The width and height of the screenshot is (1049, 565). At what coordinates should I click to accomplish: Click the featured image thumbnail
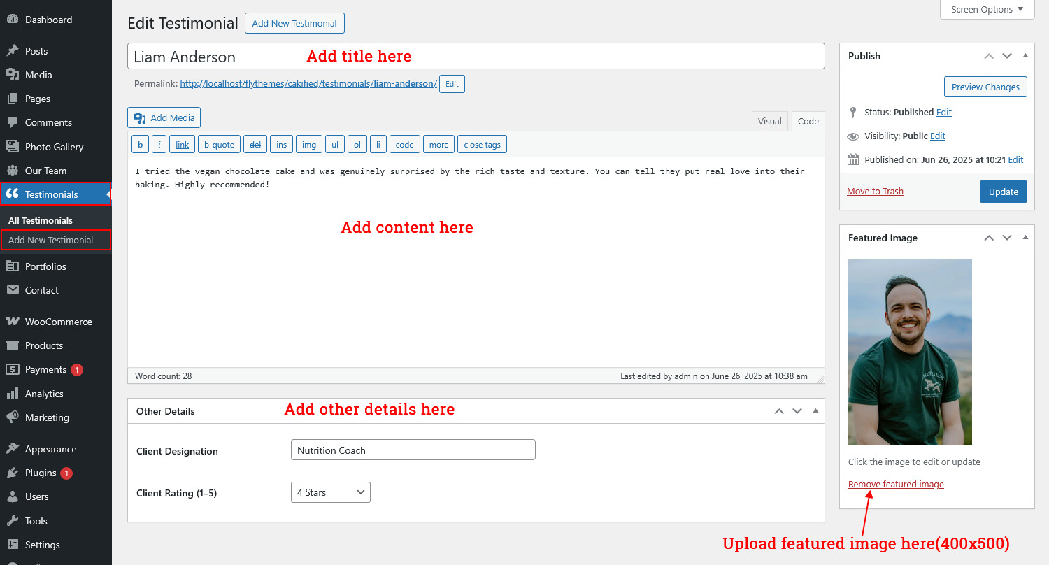point(910,352)
